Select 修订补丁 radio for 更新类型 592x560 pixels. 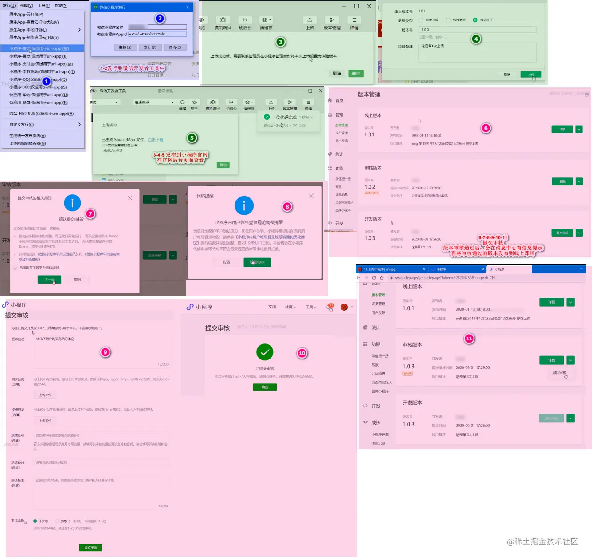[x=475, y=20]
